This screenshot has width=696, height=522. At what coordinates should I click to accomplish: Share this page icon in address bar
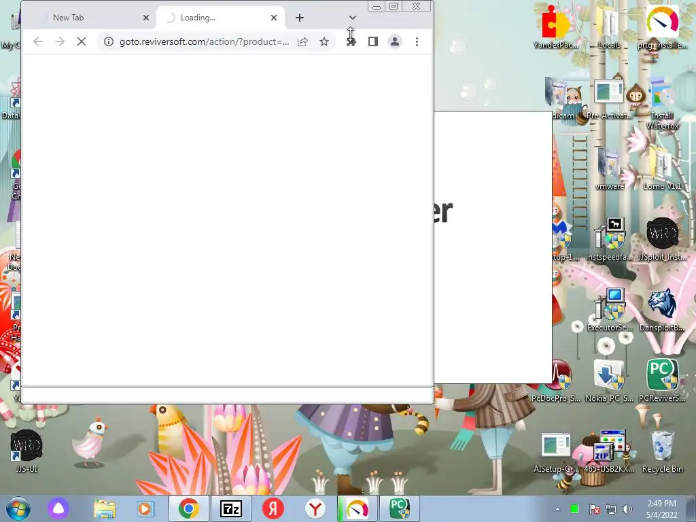point(302,41)
